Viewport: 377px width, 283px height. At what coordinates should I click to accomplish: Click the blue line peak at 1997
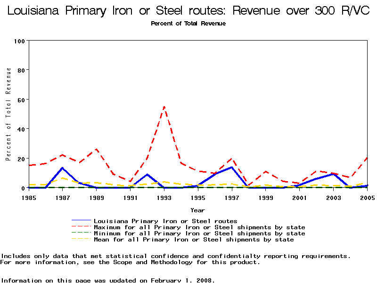pyautogui.click(x=231, y=167)
